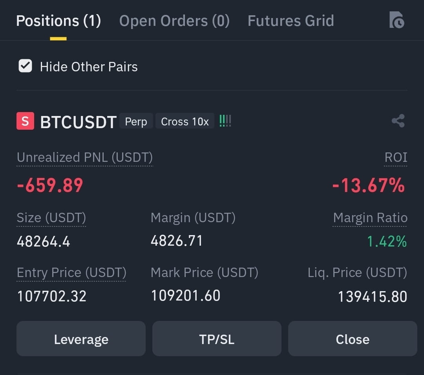Tap the Hide Other Pairs text label

(89, 67)
